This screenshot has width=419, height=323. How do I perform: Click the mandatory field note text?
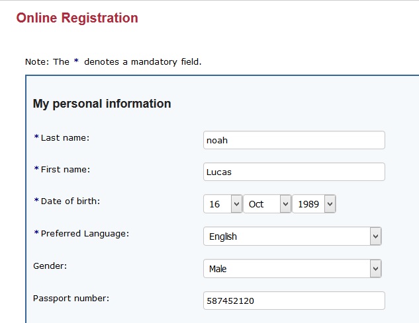tap(113, 61)
